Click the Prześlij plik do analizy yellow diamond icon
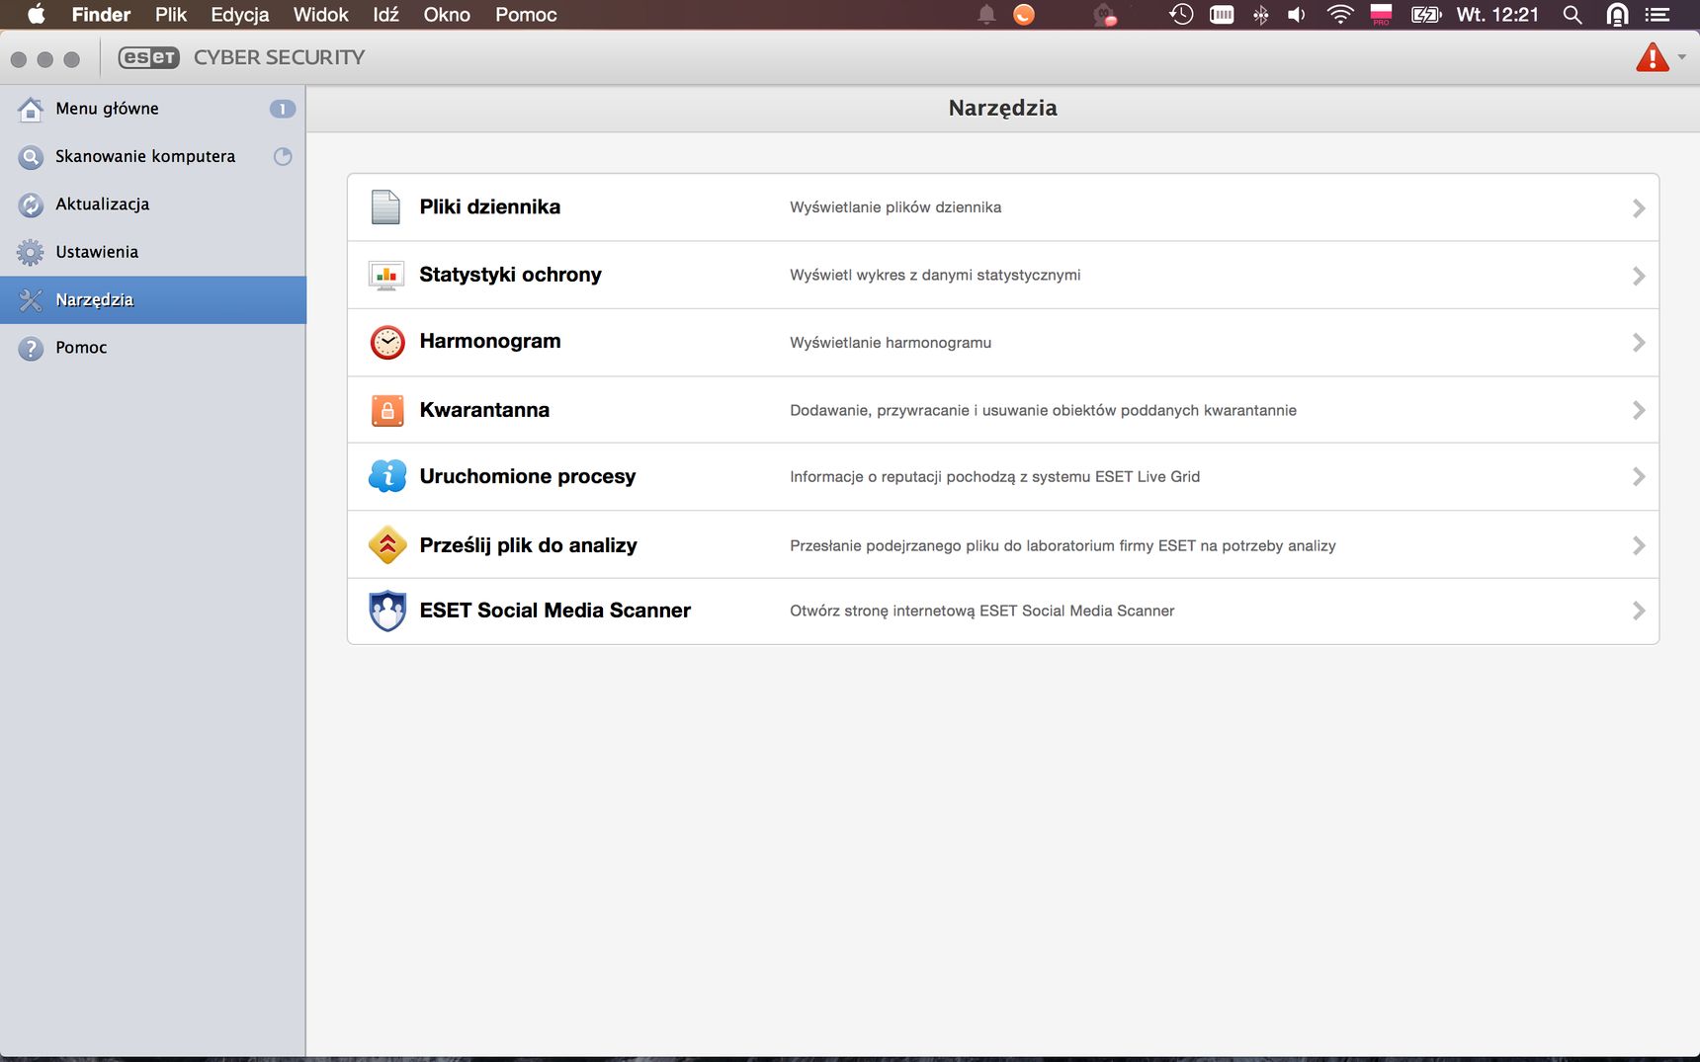This screenshot has width=1700, height=1062. [x=387, y=544]
